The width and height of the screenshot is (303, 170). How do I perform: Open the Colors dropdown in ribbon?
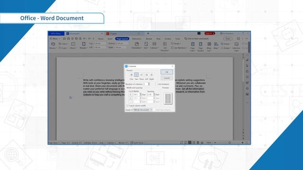[x=63, y=44]
